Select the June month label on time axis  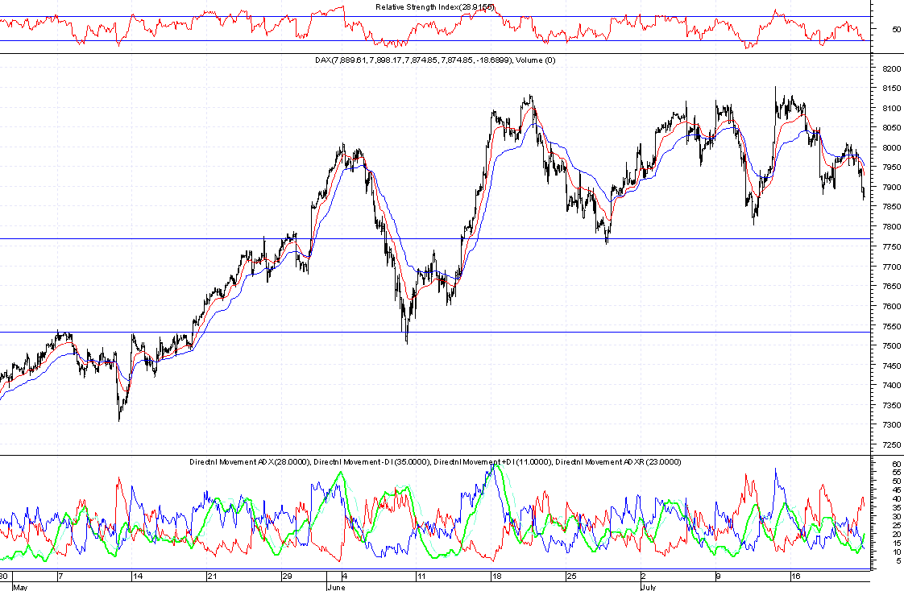click(x=337, y=587)
